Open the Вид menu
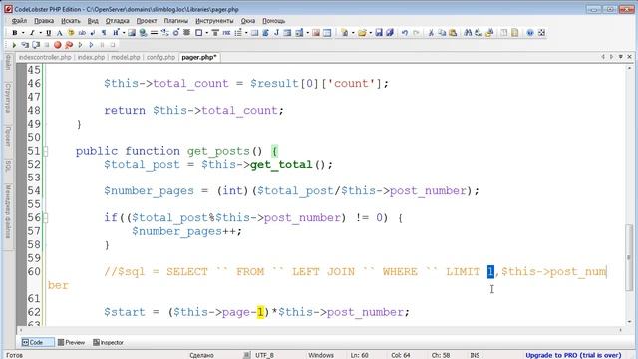Viewport: 638px width, 359px height. coord(93,21)
